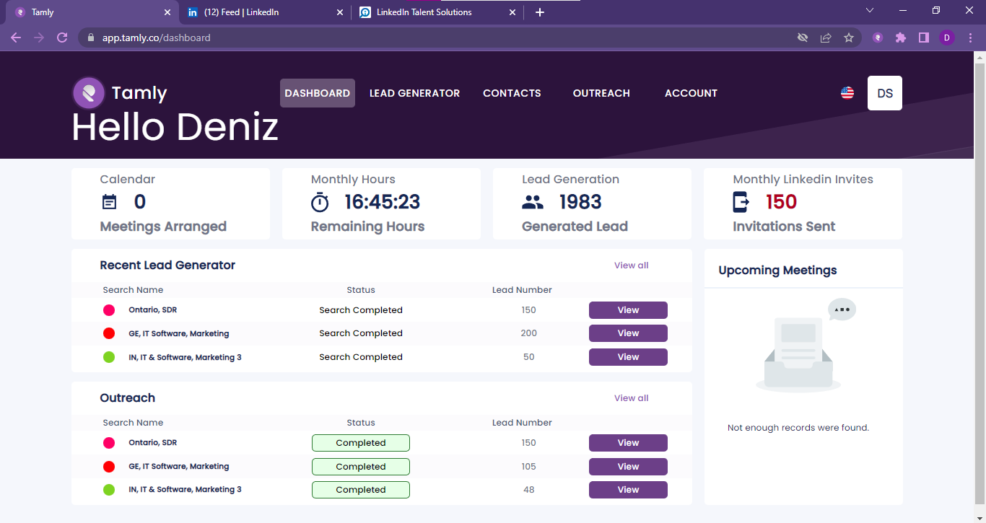Open a new browser tab

[x=540, y=12]
